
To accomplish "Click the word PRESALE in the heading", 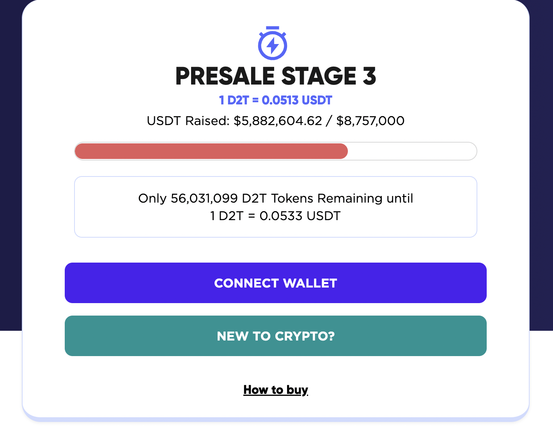I will [x=225, y=76].
